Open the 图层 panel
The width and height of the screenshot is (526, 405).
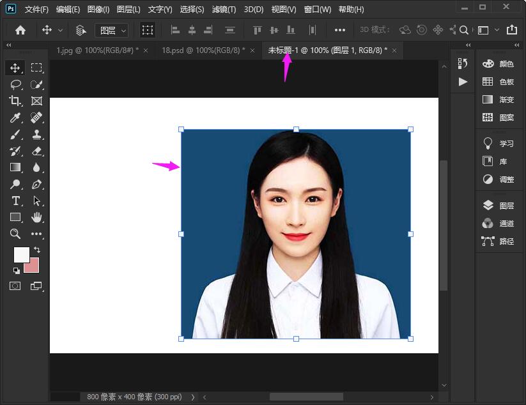[x=499, y=206]
